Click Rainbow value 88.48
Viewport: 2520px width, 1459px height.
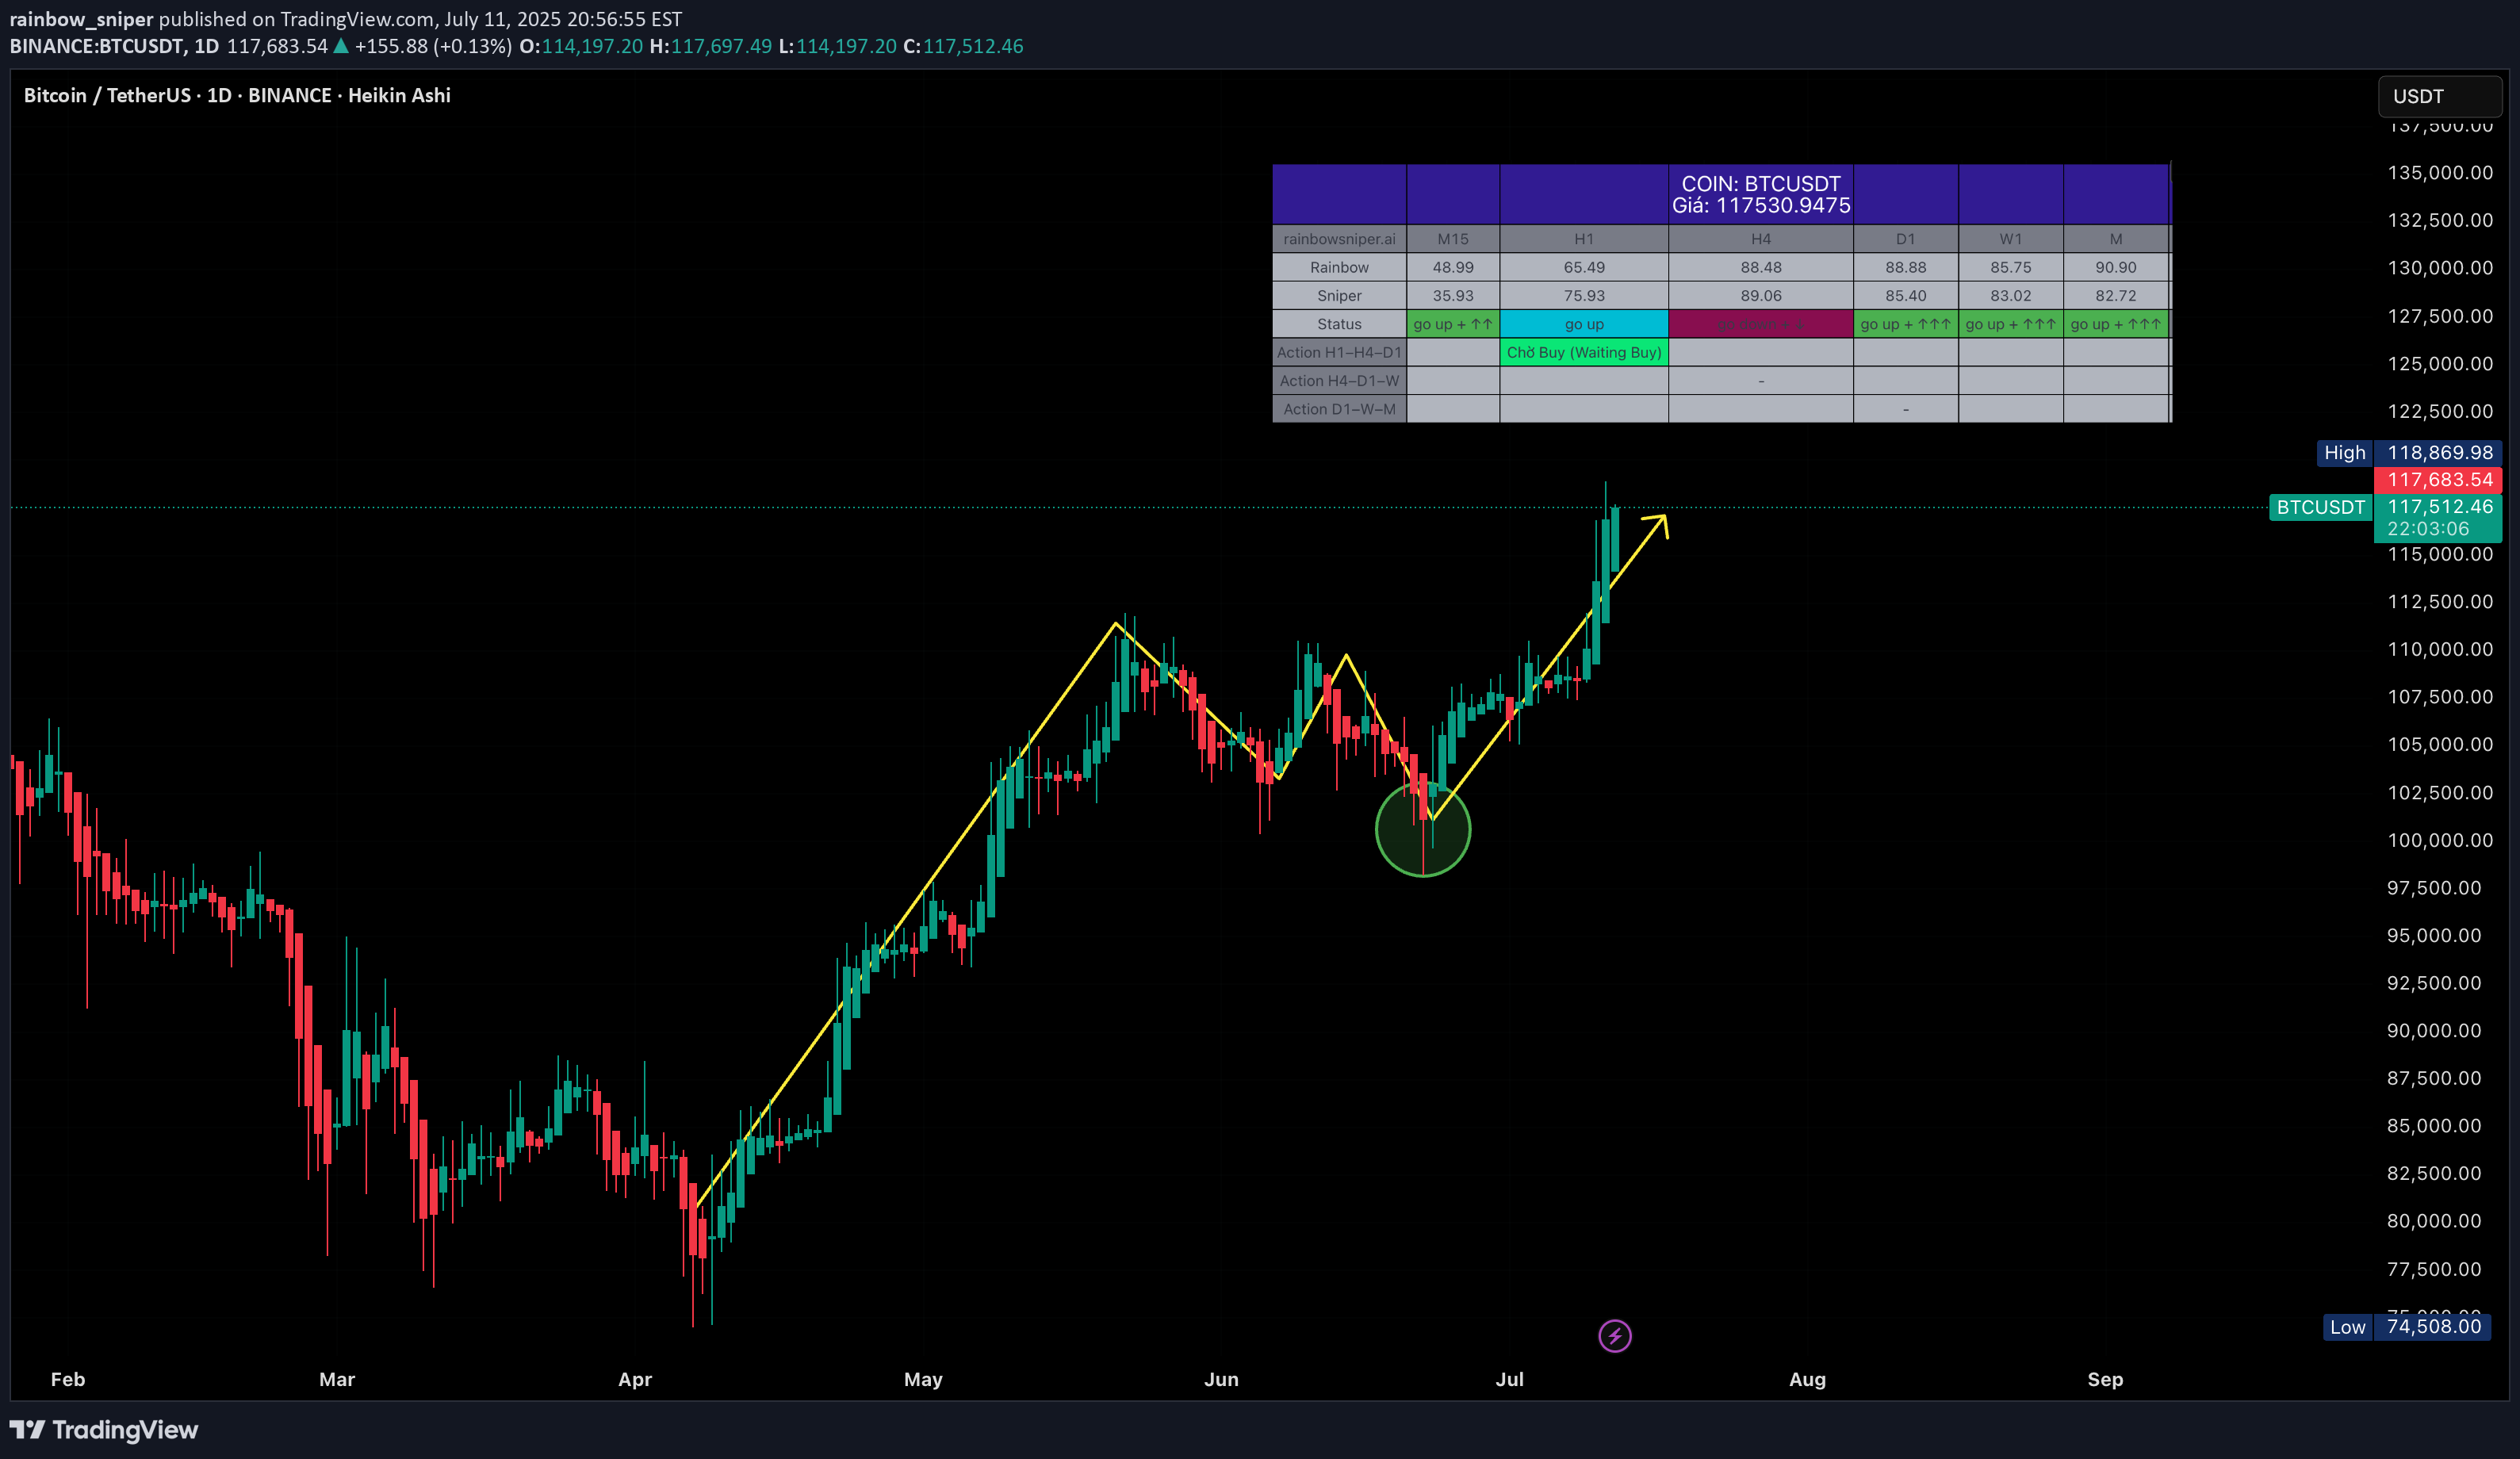pos(1760,267)
